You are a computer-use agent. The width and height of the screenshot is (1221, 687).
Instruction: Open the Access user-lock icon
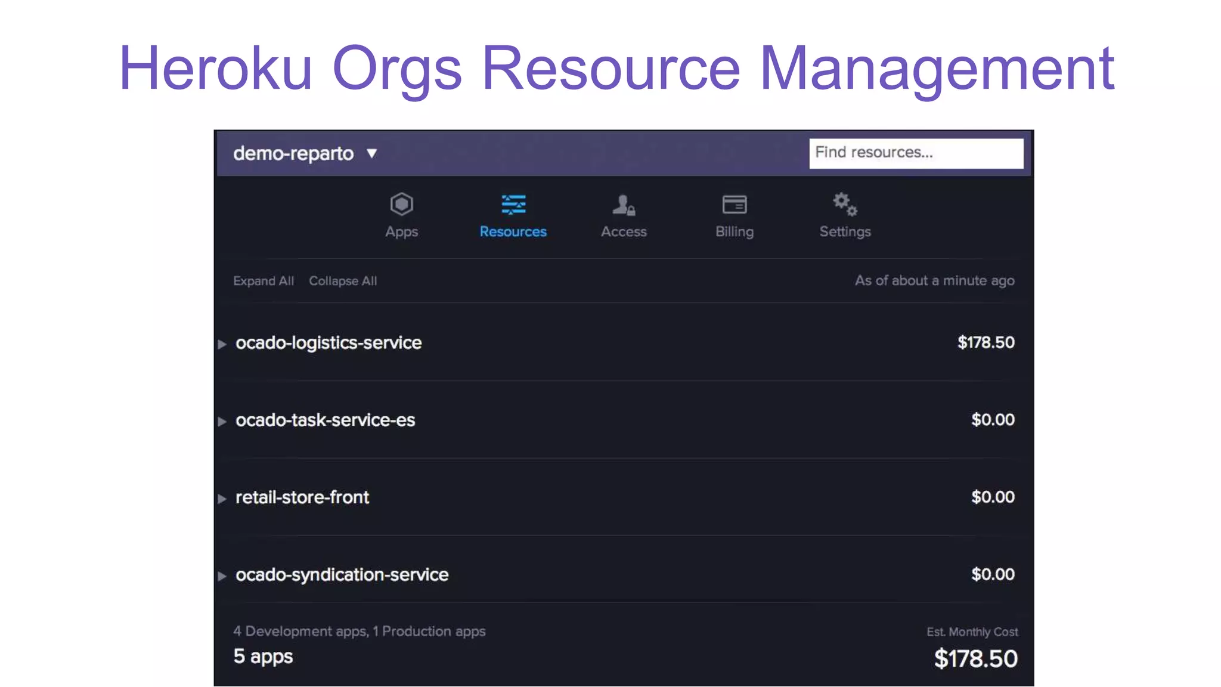point(624,205)
